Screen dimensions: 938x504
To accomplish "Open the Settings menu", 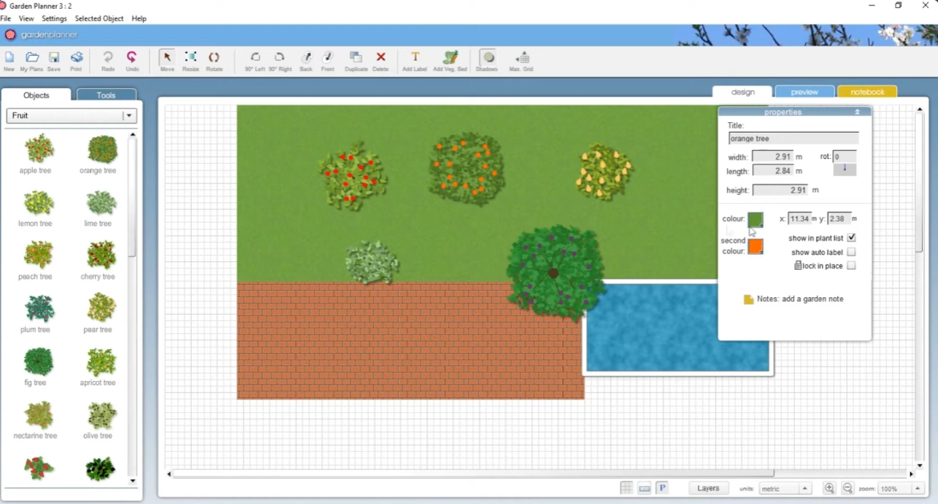I will [x=54, y=18].
